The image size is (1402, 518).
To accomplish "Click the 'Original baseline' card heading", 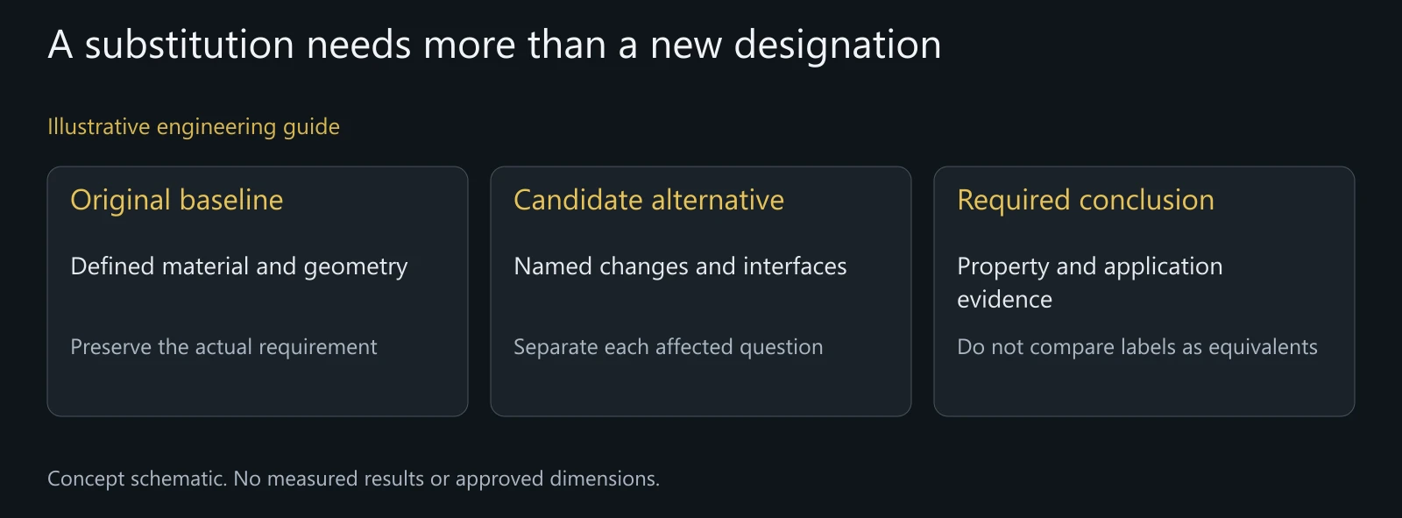I will point(177,201).
